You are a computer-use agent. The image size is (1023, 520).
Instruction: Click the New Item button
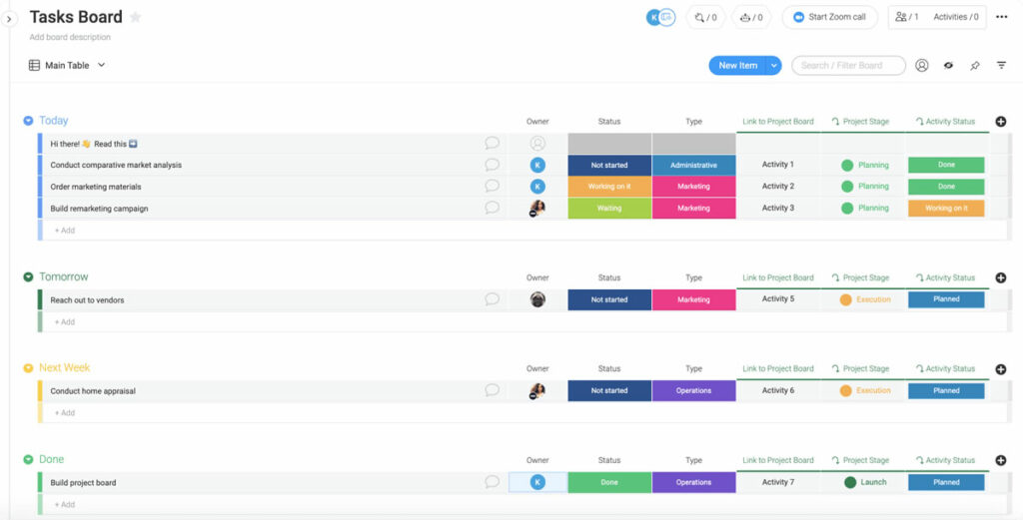point(737,66)
